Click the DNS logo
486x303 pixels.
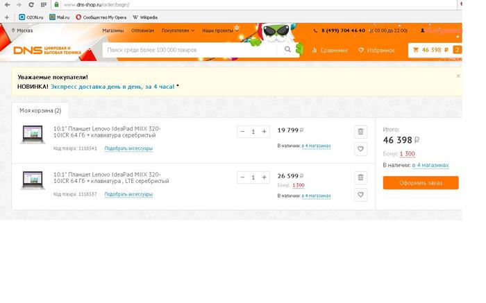[47, 50]
